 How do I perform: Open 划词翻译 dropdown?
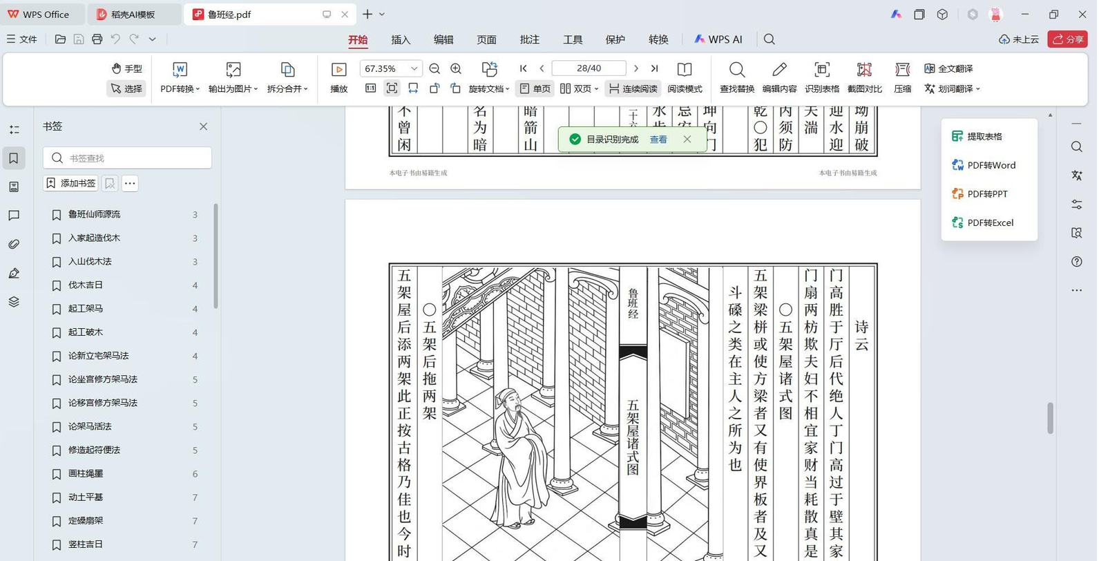point(953,88)
